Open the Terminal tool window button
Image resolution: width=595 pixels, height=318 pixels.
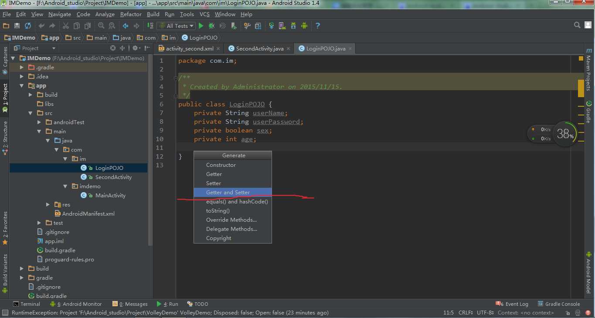pyautogui.click(x=27, y=304)
